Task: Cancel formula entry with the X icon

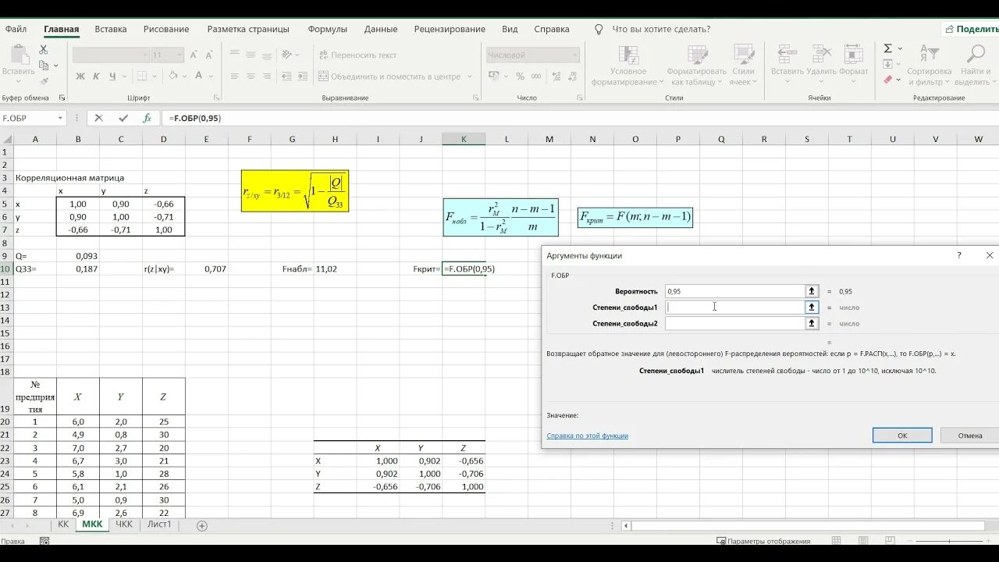Action: pos(98,118)
